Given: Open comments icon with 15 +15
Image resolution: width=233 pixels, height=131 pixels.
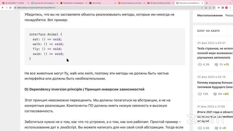Looking at the screenshot, I should 216,64.
